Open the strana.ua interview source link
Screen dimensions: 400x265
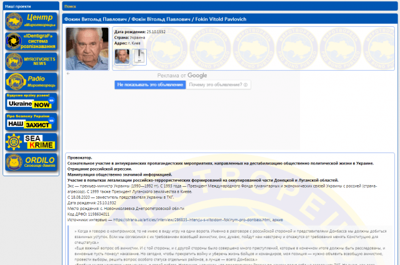tap(192, 219)
